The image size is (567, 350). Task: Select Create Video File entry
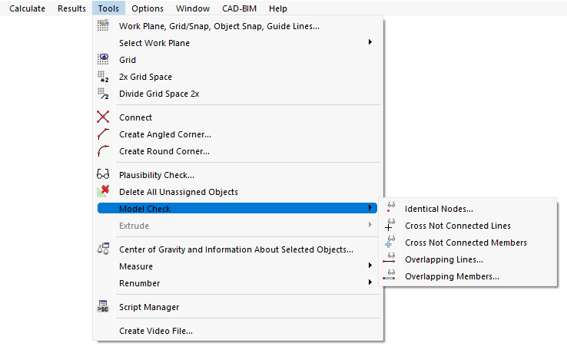click(x=155, y=331)
